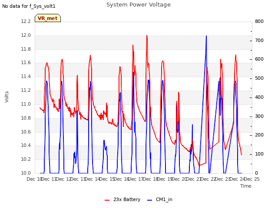Viewport: 278px width, 208px height.
Task: Click the 100 right axis tick label
Action: click(259, 154)
